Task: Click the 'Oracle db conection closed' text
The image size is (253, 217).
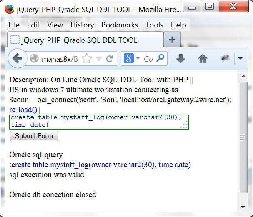Action: pos(53,195)
